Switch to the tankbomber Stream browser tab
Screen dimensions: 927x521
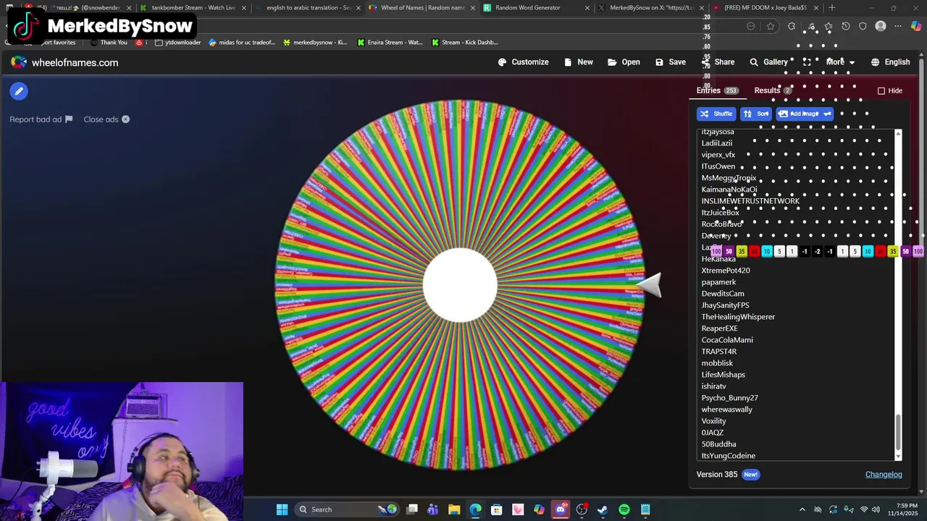(192, 8)
